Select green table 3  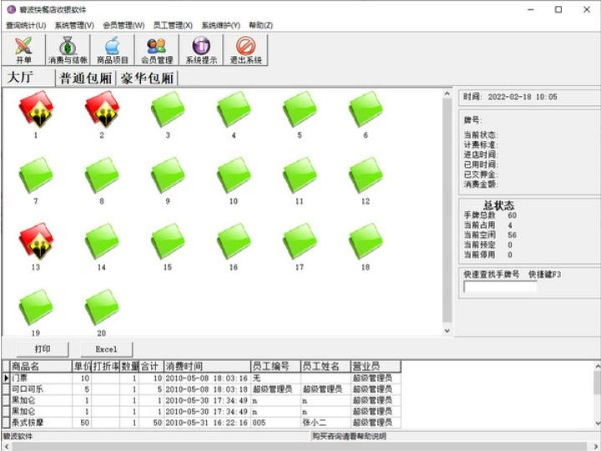(168, 109)
